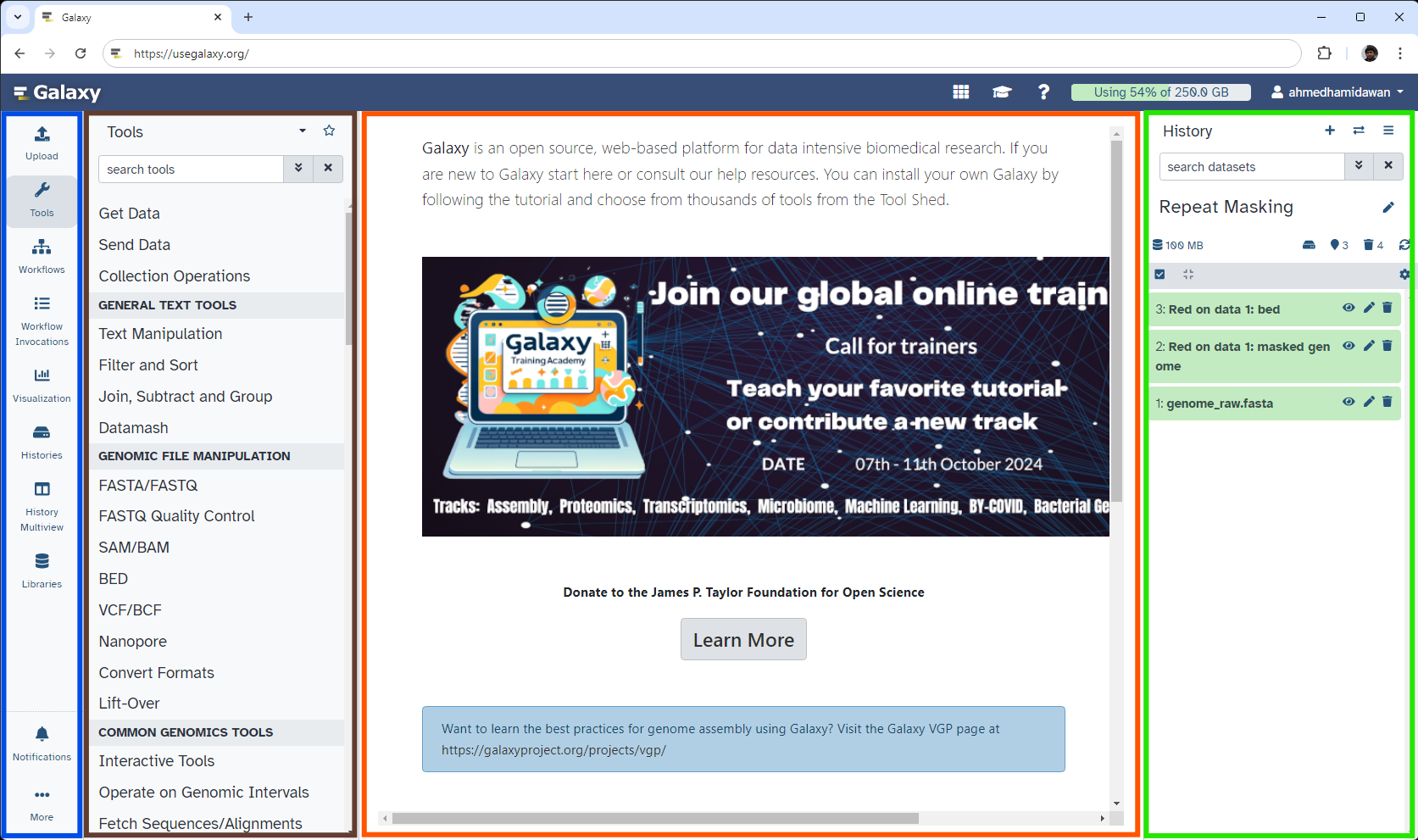The height and width of the screenshot is (840, 1418).
Task: Click the 100 MB history storage icon
Action: tap(1178, 245)
